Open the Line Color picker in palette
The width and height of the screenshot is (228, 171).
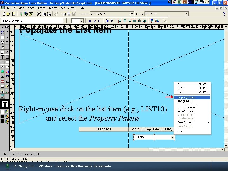[x=7, y=117]
